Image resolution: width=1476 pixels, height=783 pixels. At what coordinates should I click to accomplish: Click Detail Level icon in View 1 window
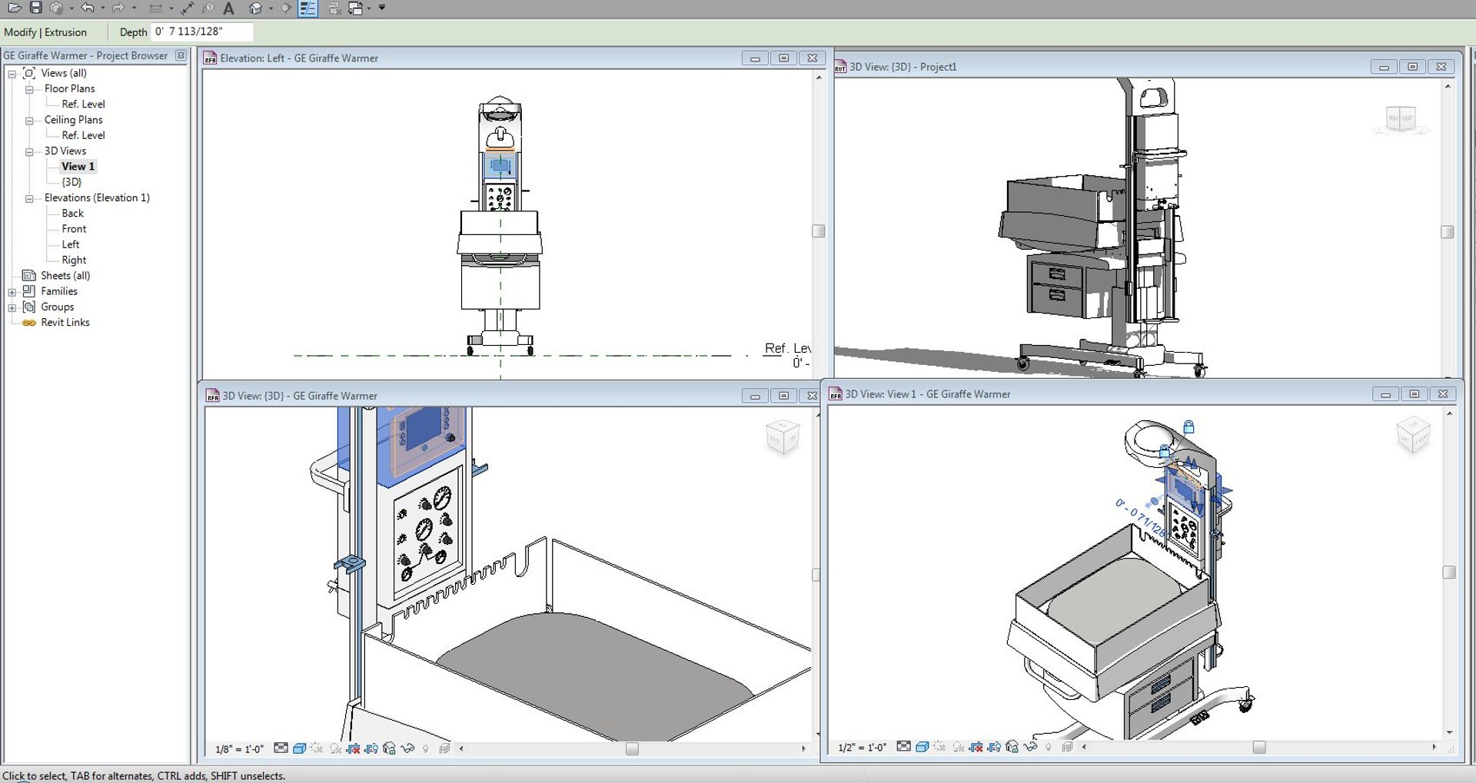(903, 747)
